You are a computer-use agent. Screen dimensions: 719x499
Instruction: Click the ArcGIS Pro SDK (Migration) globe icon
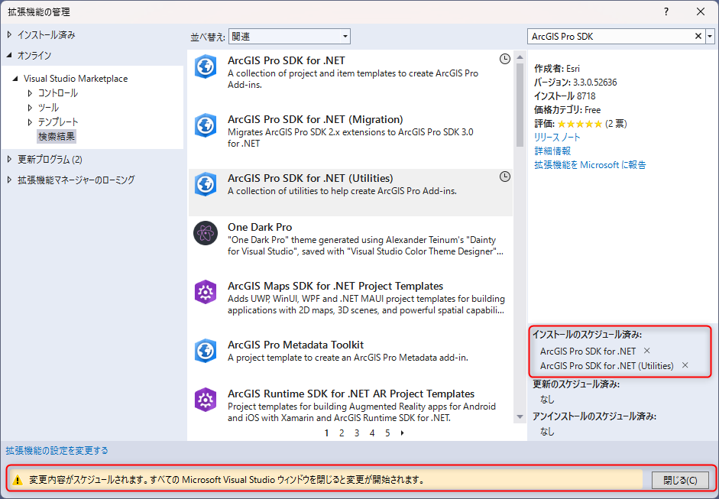[x=206, y=125]
